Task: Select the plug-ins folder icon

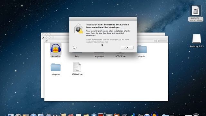Action: (56, 67)
